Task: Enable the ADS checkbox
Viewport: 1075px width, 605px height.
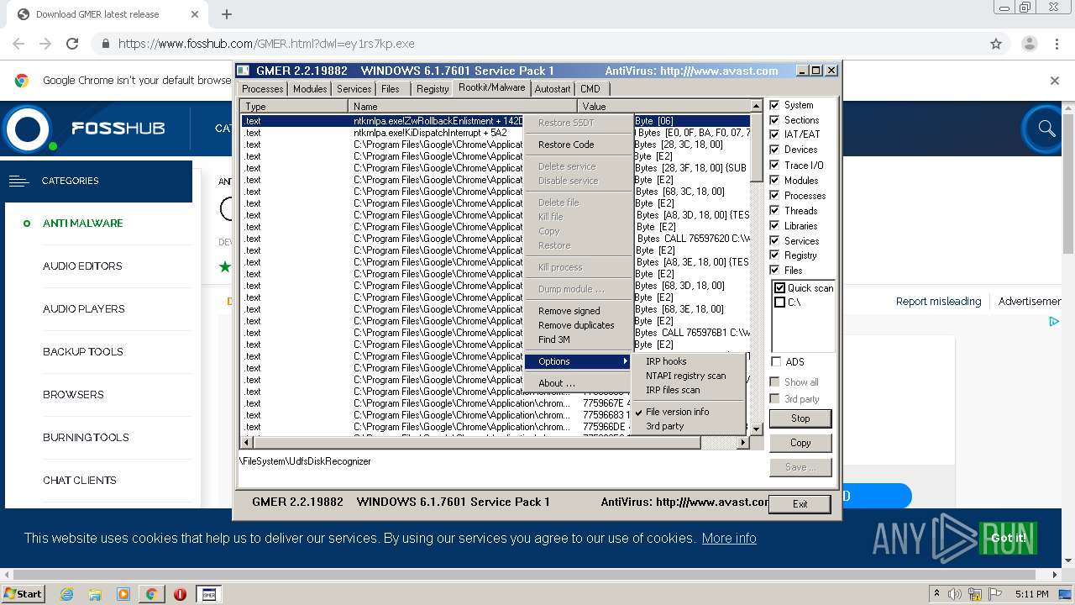Action: [x=776, y=361]
